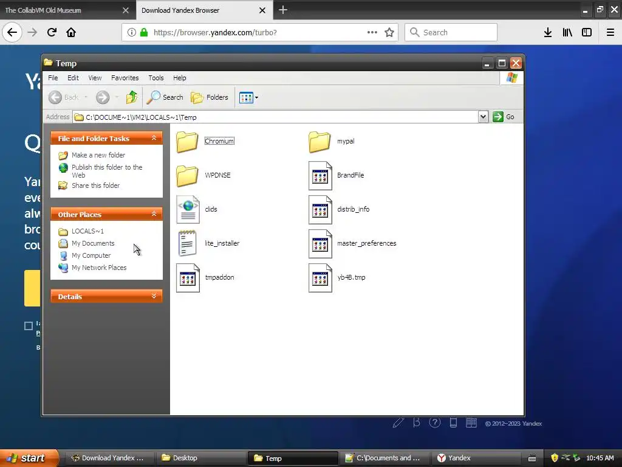Open the Firefox hamburger menu

[610, 33]
